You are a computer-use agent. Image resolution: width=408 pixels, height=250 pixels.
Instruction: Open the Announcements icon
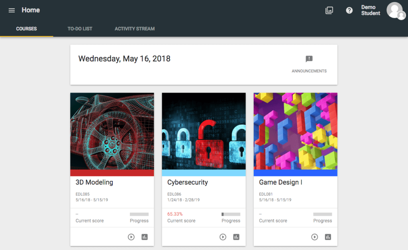309,59
